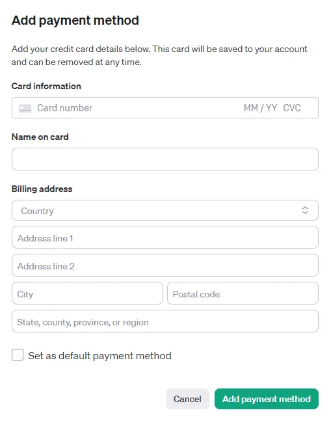Click the 'Card information' section label
The image size is (331, 421).
[46, 86]
